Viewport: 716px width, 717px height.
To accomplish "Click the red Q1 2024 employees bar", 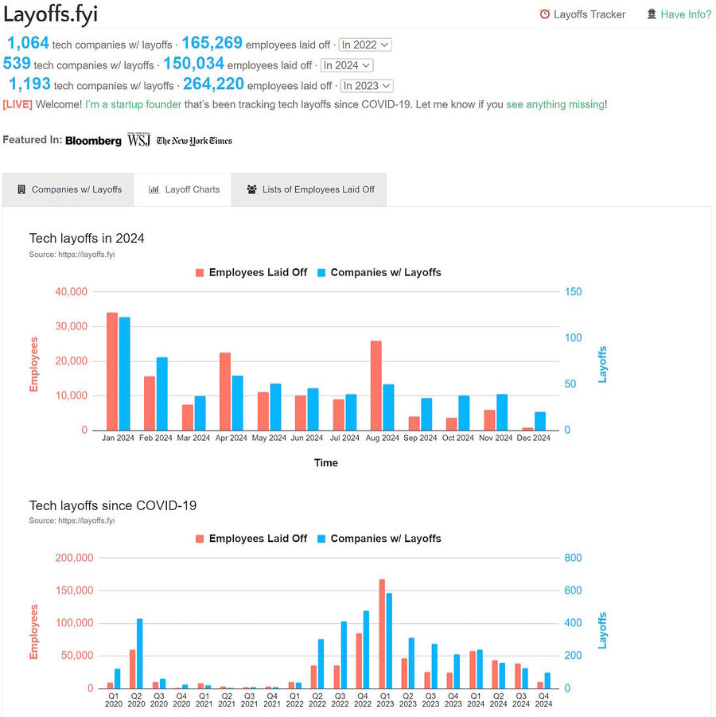I will 473,670.
